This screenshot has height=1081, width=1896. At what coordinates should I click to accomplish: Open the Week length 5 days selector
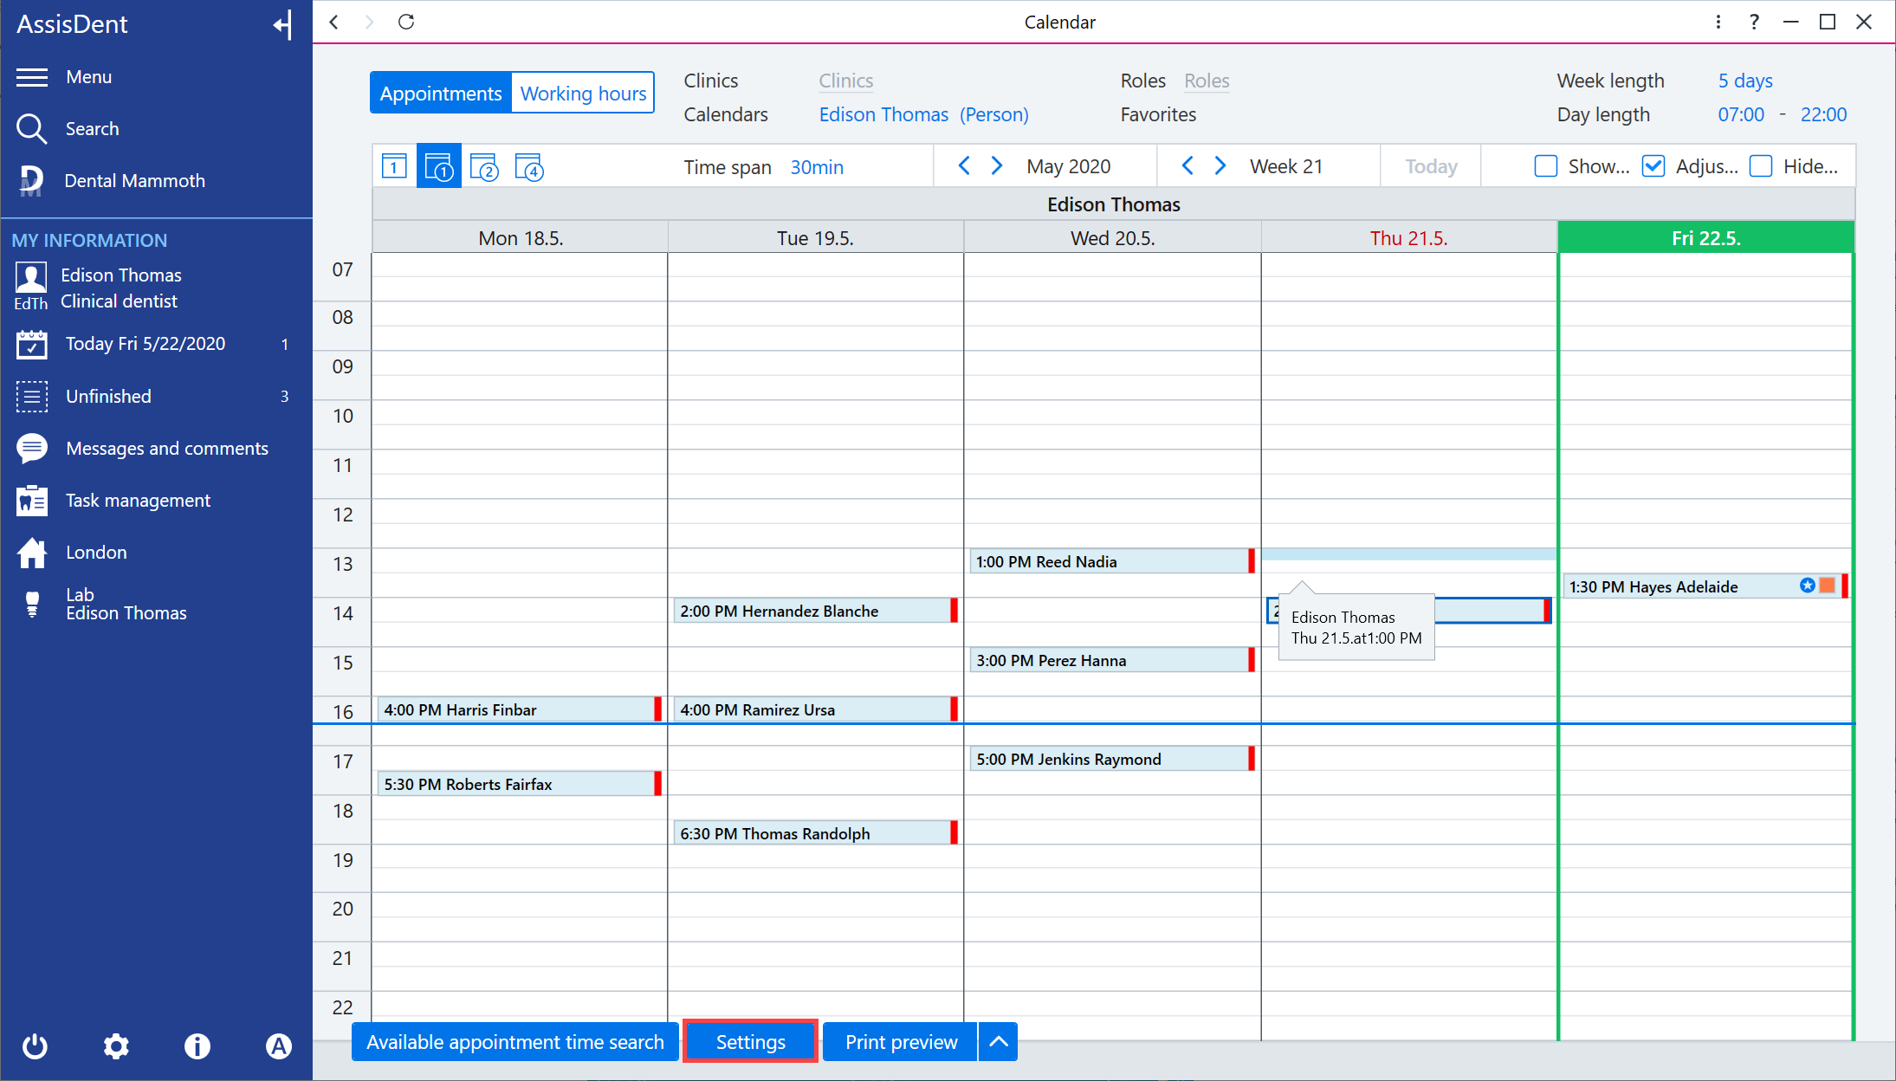pyautogui.click(x=1744, y=81)
